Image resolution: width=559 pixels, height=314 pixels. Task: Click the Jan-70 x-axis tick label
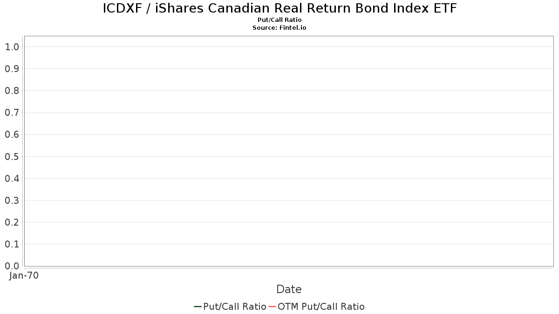24,275
